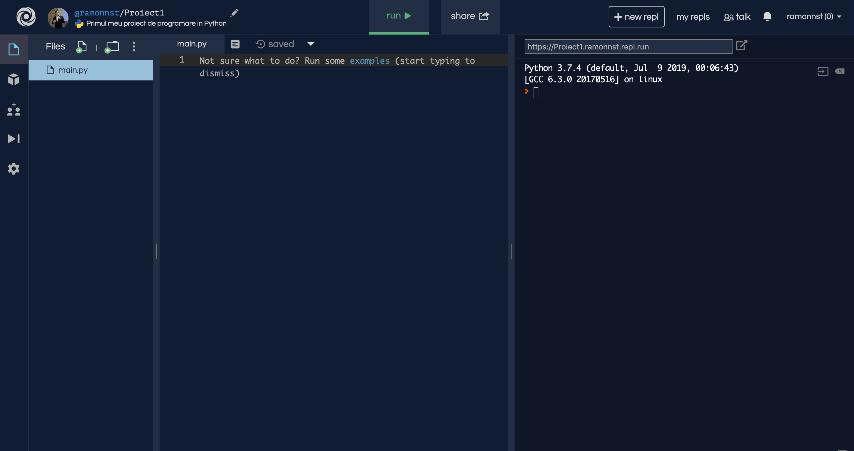Open the saved history indicator

[x=275, y=44]
